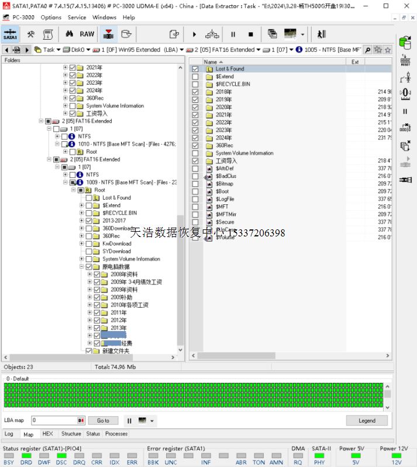This screenshot has height=467, width=417.
Task: Click the folder tree vertical scrollbar
Action: [x=180, y=280]
